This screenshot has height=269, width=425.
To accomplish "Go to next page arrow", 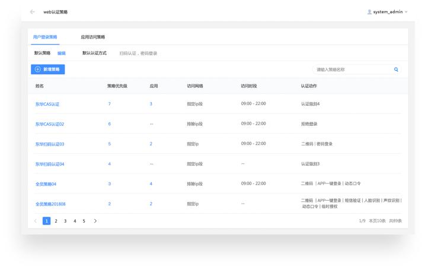I will [x=95, y=221].
